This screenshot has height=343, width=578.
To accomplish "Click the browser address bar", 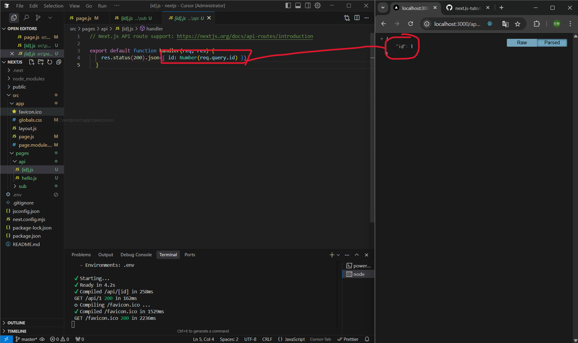I will [457, 24].
